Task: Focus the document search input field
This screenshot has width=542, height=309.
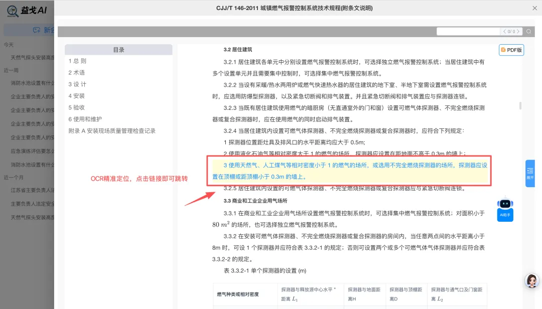Action: (468, 32)
